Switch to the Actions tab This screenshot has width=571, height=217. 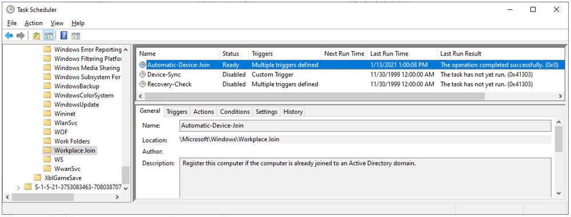203,112
